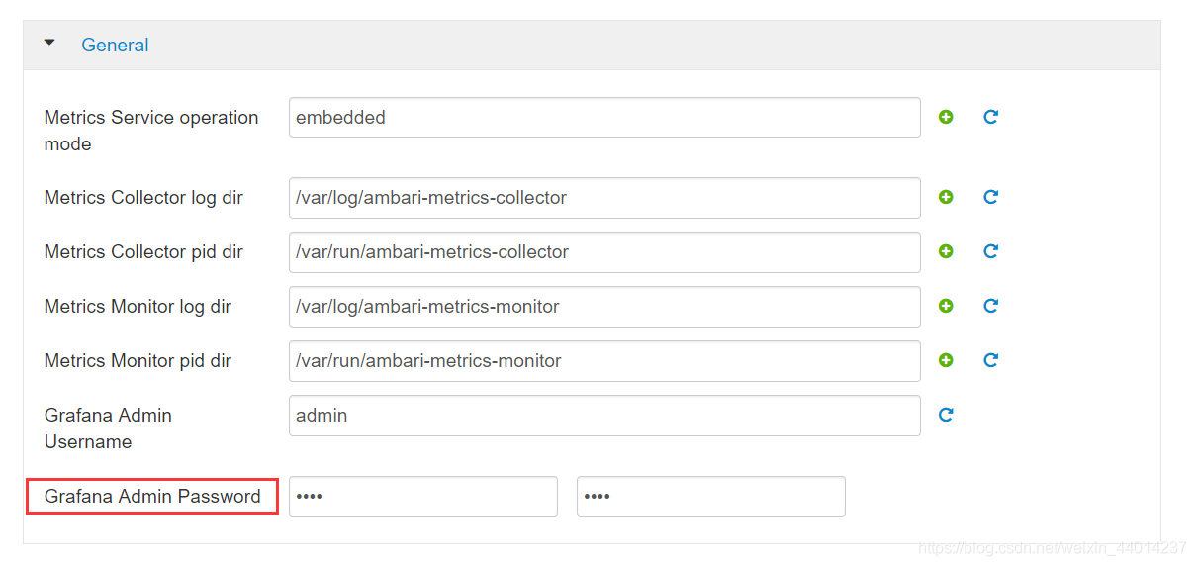The width and height of the screenshot is (1196, 566).
Task: Click green plus icon for Metrics Monitor log dir
Action: 946,306
